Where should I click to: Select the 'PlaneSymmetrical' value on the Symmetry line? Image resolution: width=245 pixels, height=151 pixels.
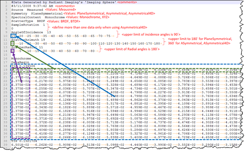click(47, 13)
